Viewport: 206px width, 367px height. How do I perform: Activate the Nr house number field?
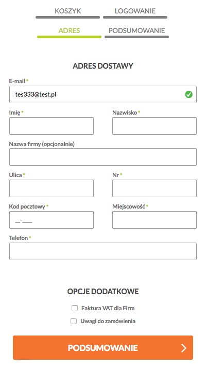[154, 188]
